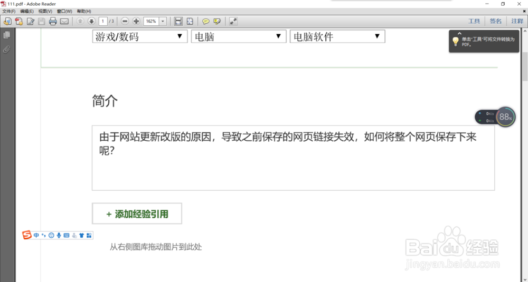Click the email envelope icon
This screenshot has height=282, width=528.
pos(64,22)
